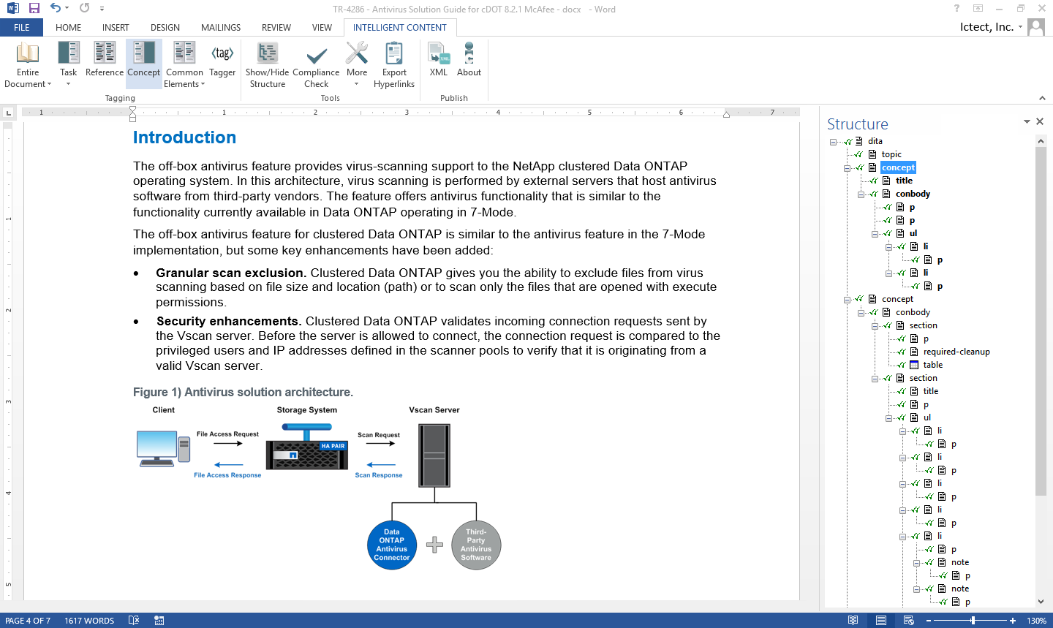Viewport: 1053px width, 628px height.
Task: Collapse the dita root node
Action: pos(833,142)
